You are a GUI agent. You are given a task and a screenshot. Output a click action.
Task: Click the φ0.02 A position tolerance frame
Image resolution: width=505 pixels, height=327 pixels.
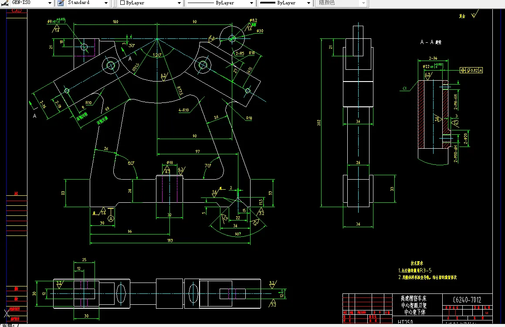pyautogui.click(x=471, y=70)
